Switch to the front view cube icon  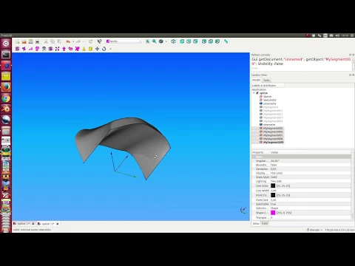(x=182, y=41)
